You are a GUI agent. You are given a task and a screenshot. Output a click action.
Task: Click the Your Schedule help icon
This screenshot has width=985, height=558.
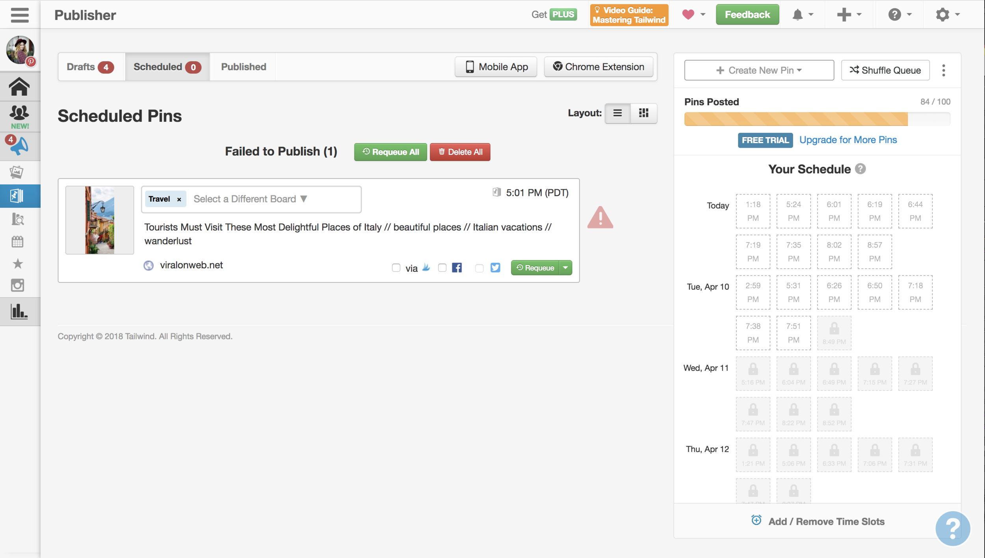point(860,169)
